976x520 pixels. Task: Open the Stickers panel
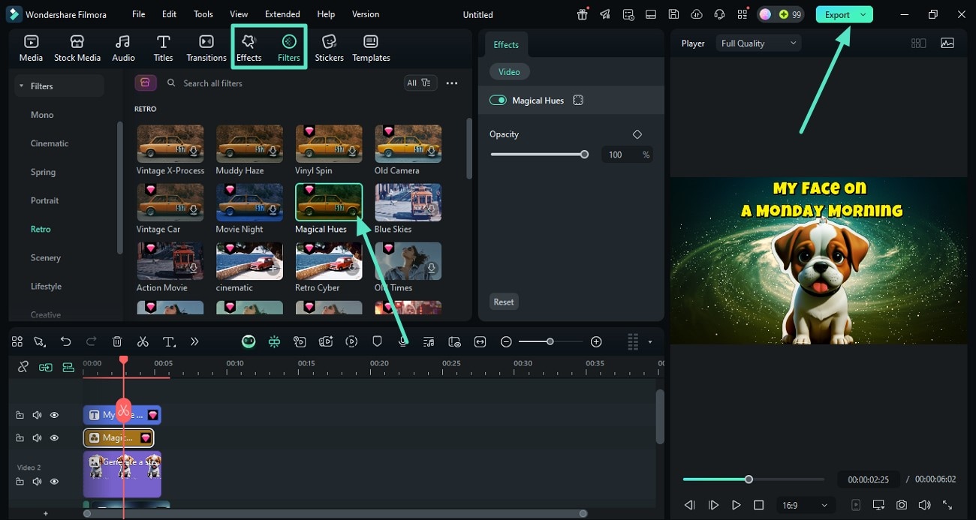tap(329, 48)
